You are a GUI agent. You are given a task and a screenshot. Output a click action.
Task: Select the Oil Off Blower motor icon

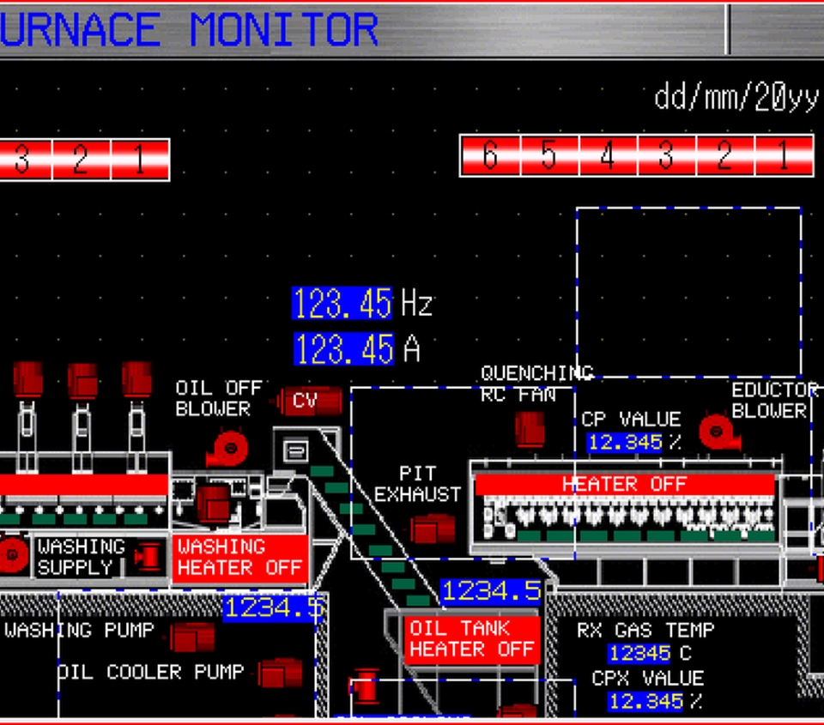click(x=230, y=448)
